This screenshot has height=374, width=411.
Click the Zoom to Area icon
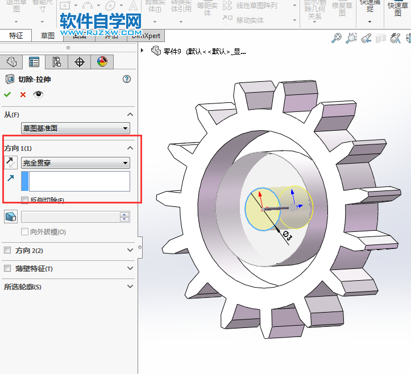click(x=351, y=38)
